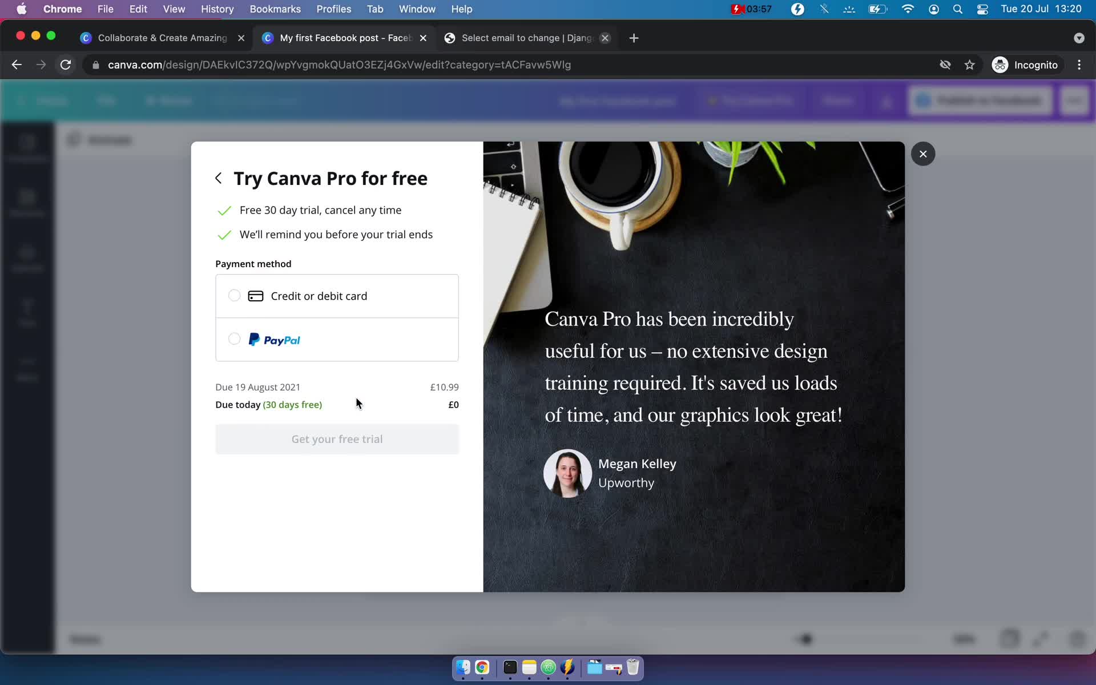
Task: Close the Select email to change tab
Action: (605, 38)
